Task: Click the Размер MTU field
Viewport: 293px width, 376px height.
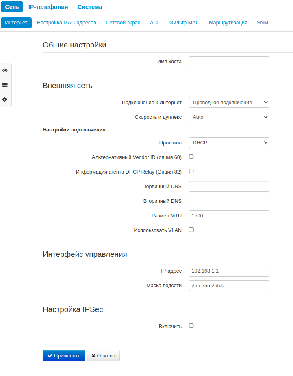Action: (229, 216)
